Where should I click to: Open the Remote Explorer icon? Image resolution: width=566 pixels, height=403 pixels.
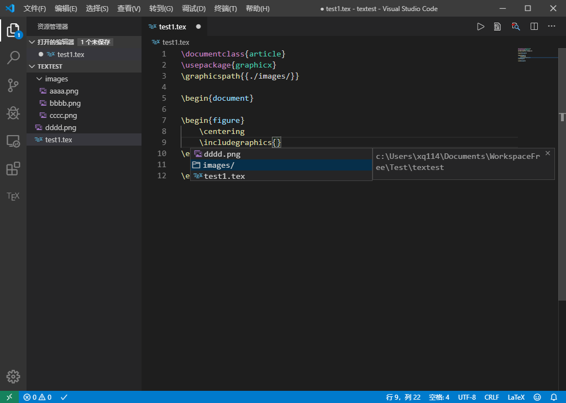point(13,141)
